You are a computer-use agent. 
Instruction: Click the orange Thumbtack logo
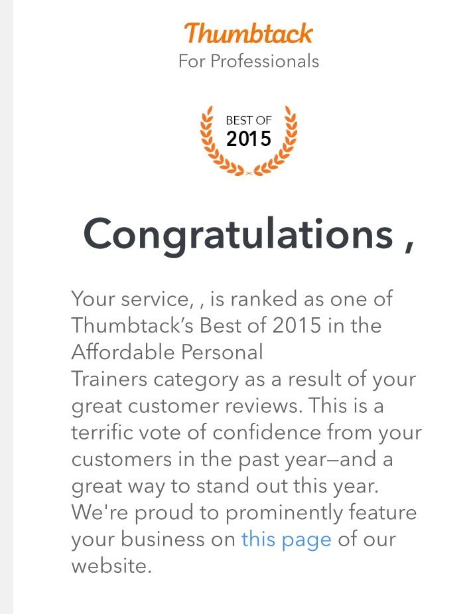pyautogui.click(x=248, y=33)
